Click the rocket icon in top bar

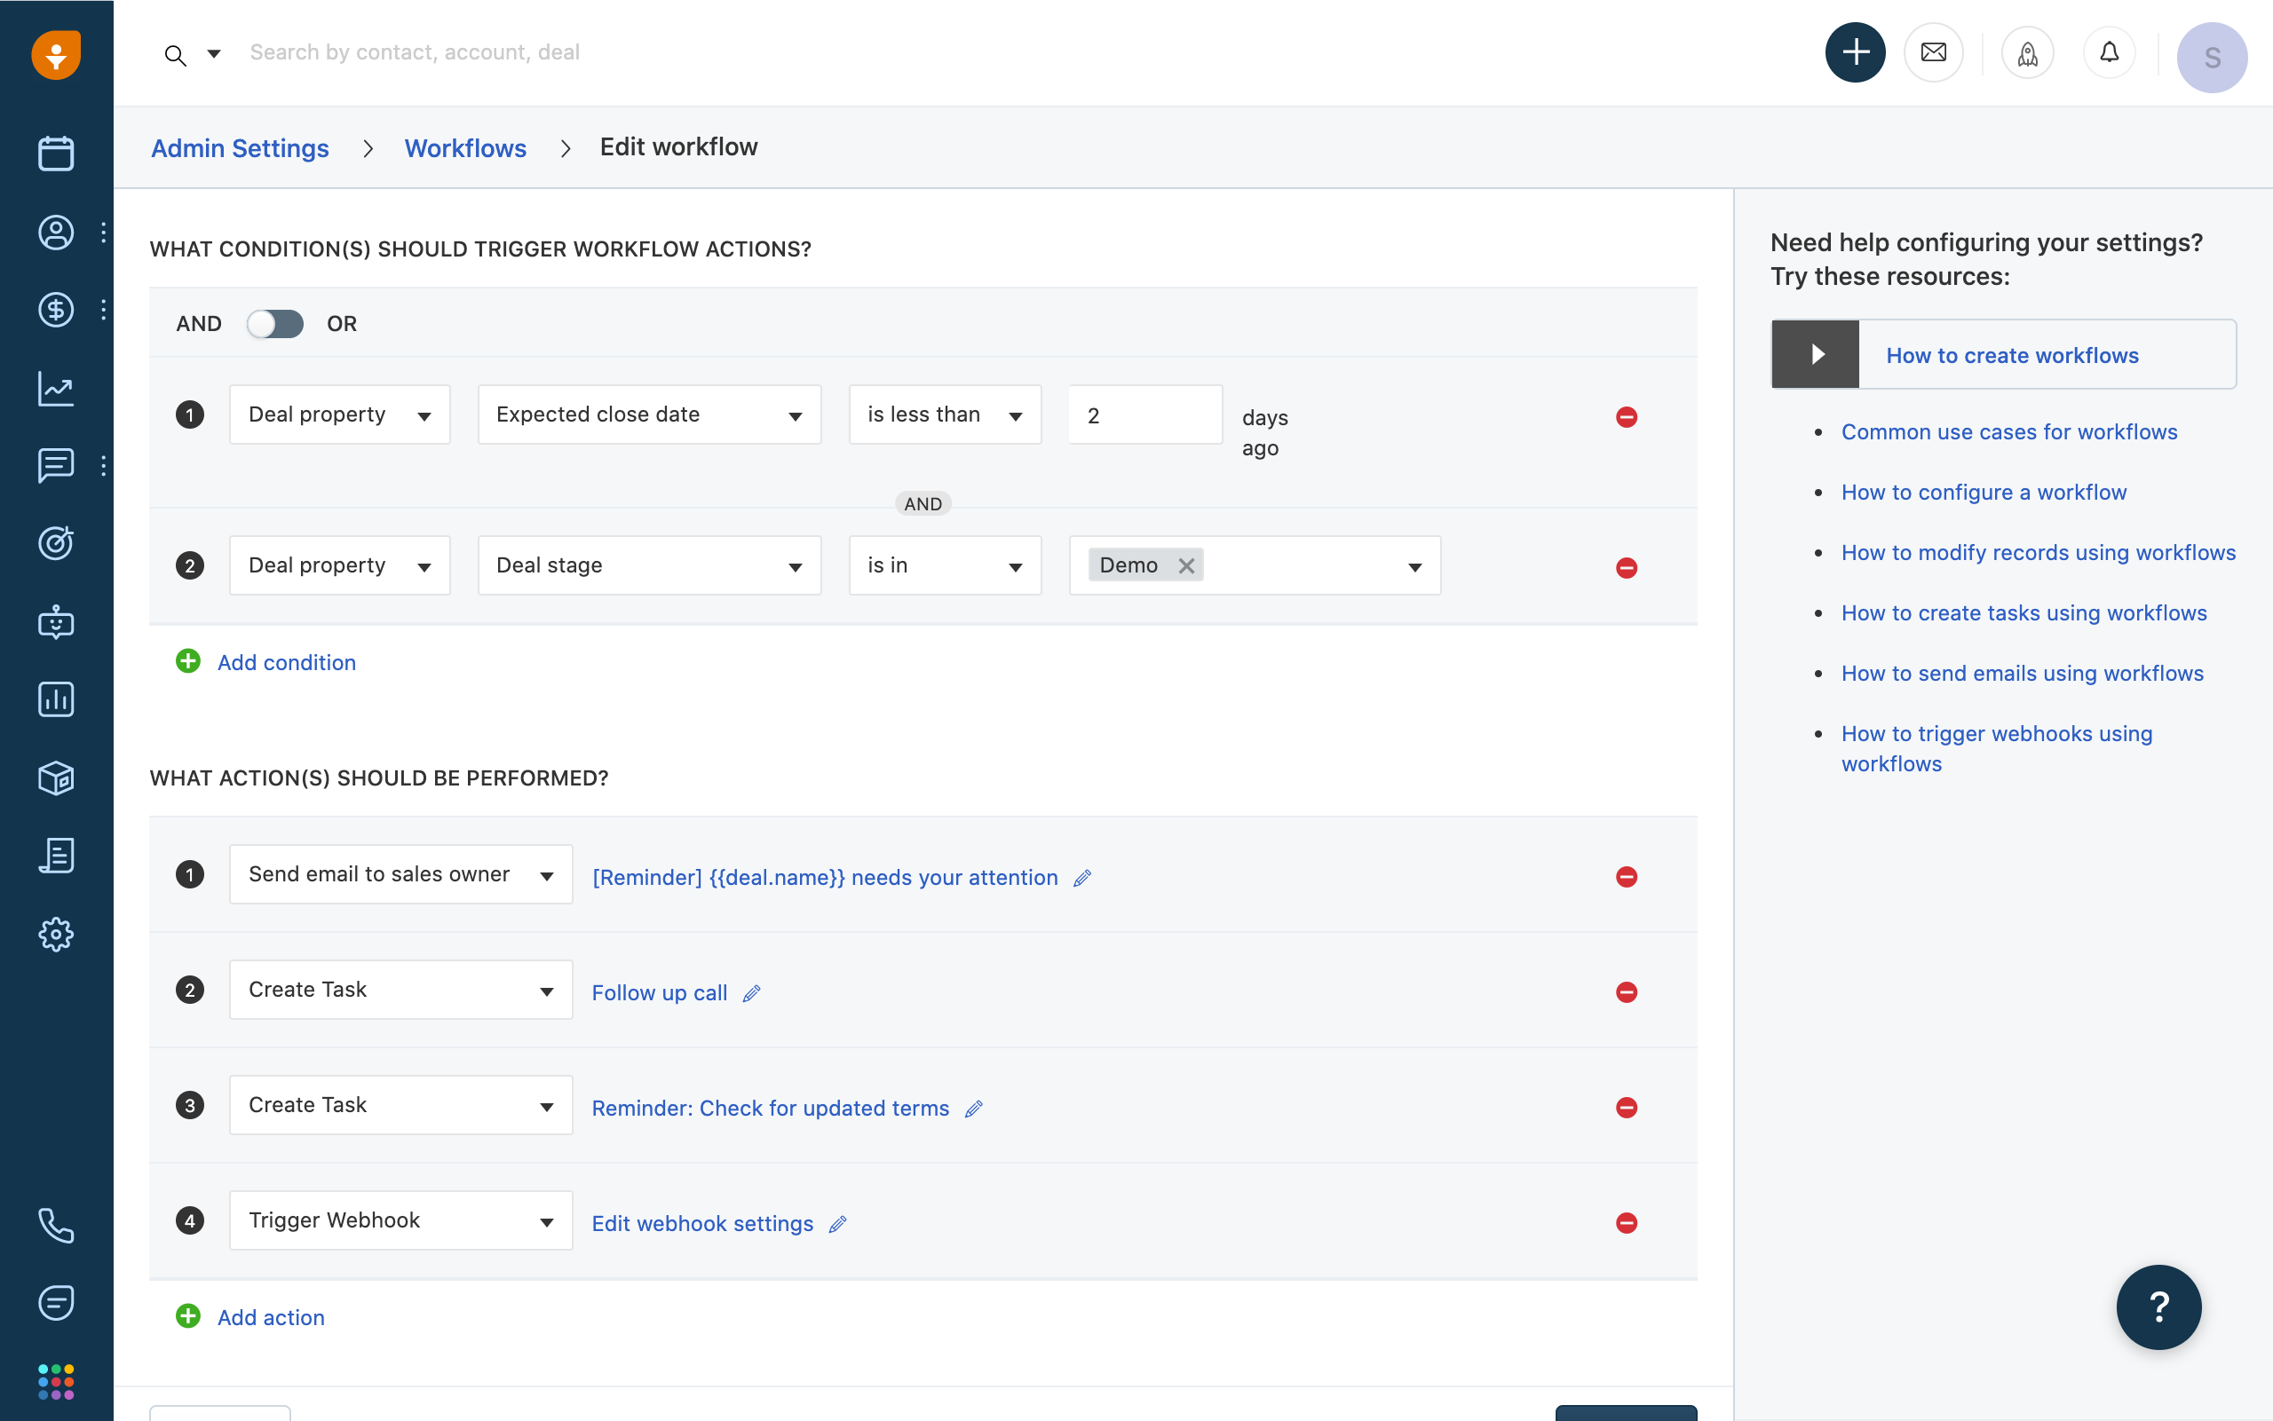point(2027,52)
